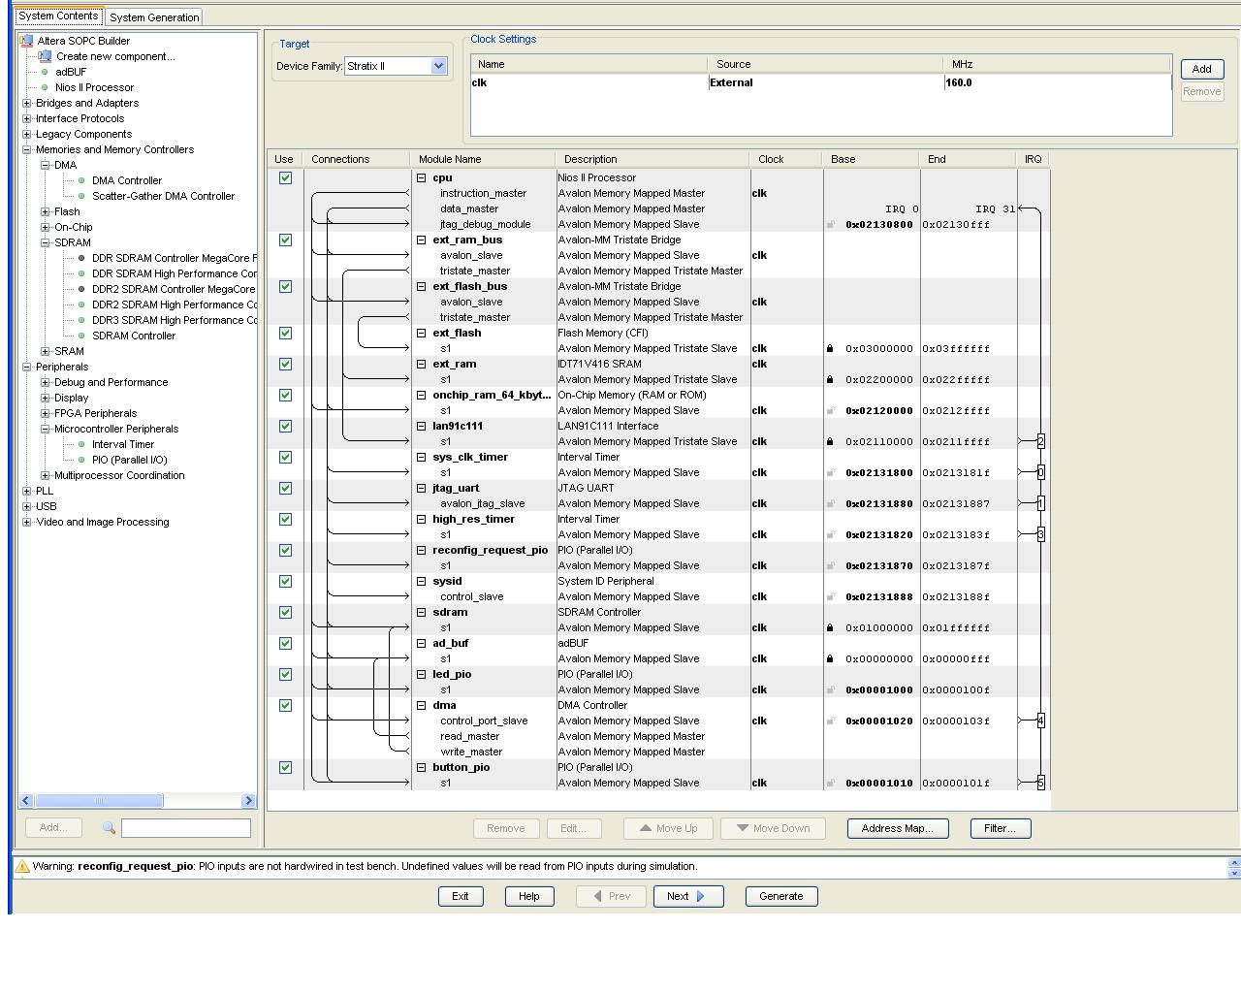Select the System Contents tab
1241x993 pixels.
point(58,16)
